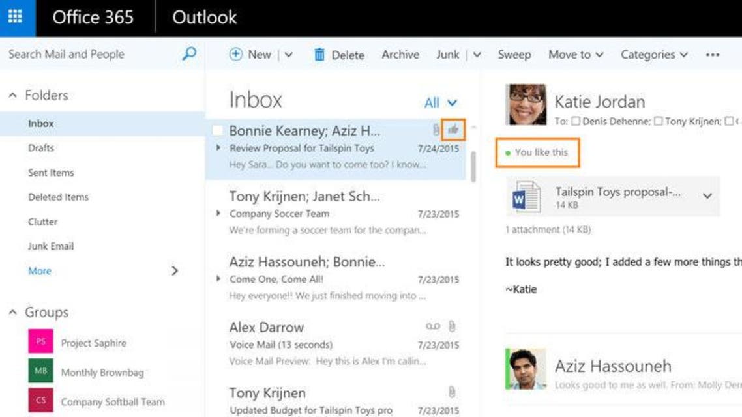Image resolution: width=742 pixels, height=417 pixels.
Task: Check the Tony Krijnen recipient box
Action: point(659,121)
